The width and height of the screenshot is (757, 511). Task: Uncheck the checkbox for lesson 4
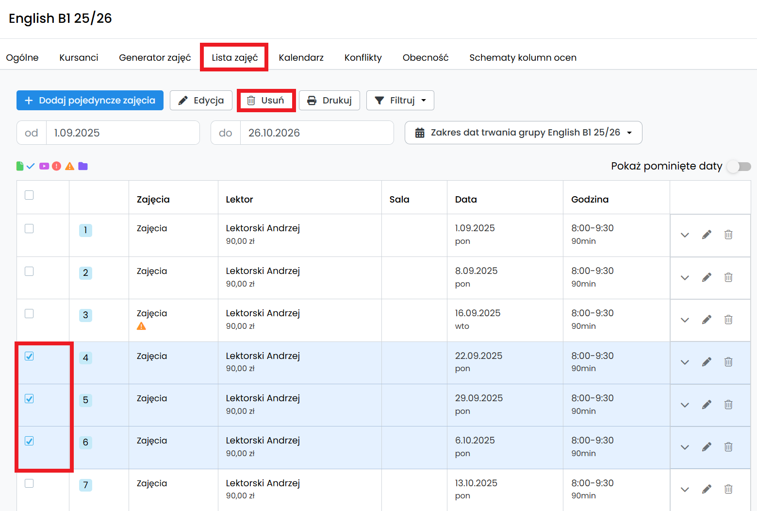click(29, 356)
